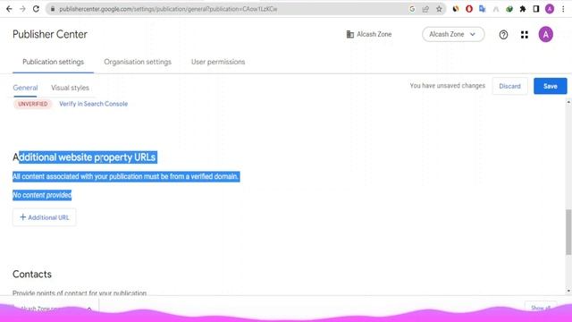Viewport: 572px width, 322px height.
Task: Click the Additional website property URLs heading
Action: 85,157
